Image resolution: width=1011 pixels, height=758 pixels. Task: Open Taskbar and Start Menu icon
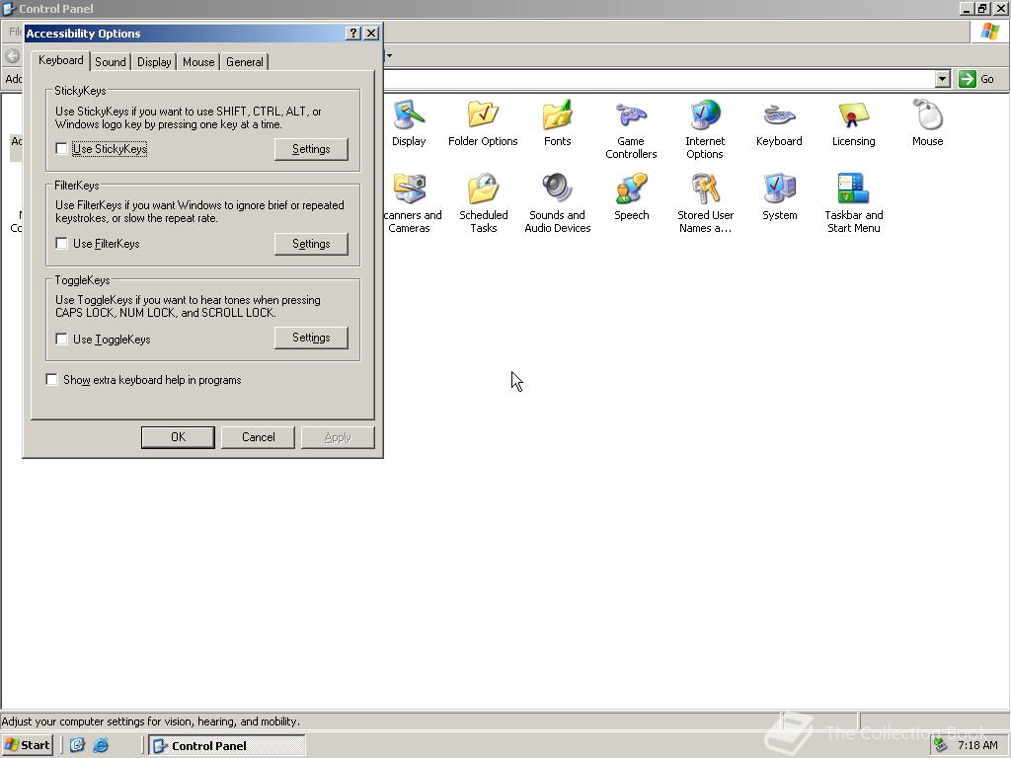pyautogui.click(x=853, y=203)
